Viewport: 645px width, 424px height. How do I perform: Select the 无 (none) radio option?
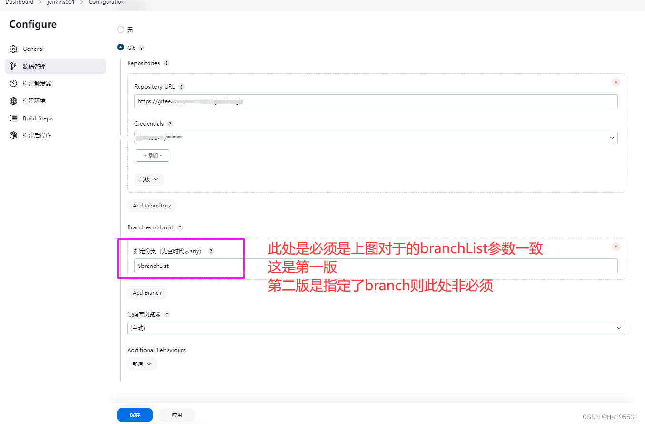pyautogui.click(x=120, y=30)
